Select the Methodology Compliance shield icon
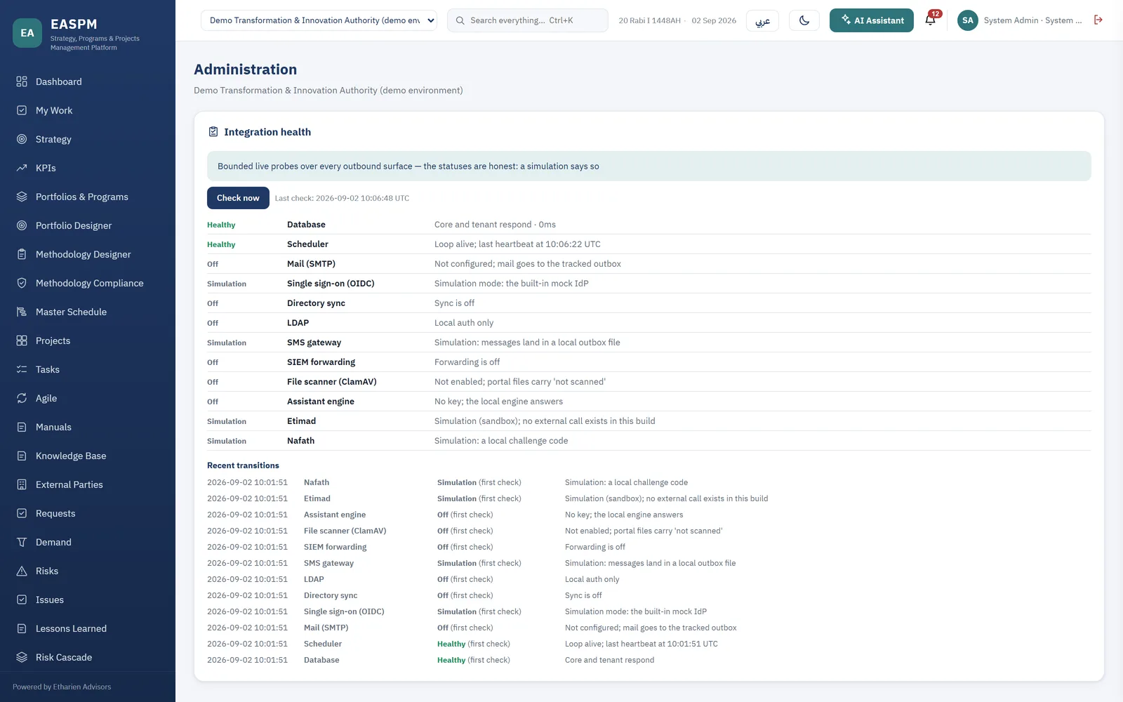The height and width of the screenshot is (702, 1123). tap(22, 283)
